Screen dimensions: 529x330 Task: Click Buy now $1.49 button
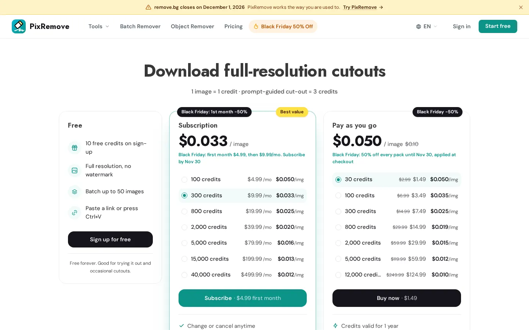pyautogui.click(x=397, y=298)
